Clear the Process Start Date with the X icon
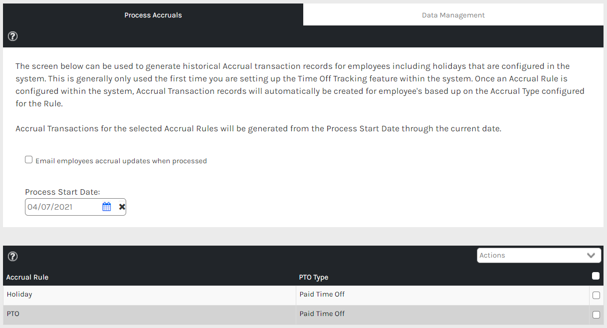This screenshot has height=328, width=607. (122, 207)
